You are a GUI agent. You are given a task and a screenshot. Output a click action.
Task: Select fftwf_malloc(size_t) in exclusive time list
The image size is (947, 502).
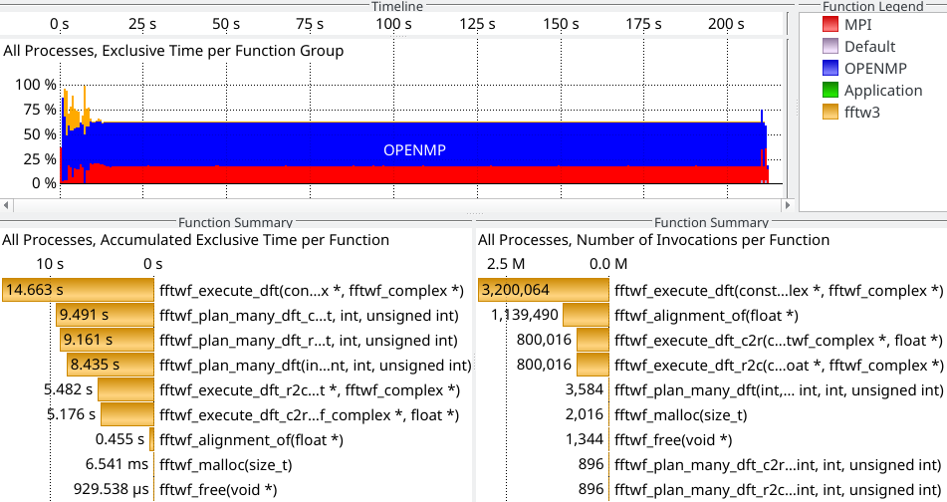225,464
